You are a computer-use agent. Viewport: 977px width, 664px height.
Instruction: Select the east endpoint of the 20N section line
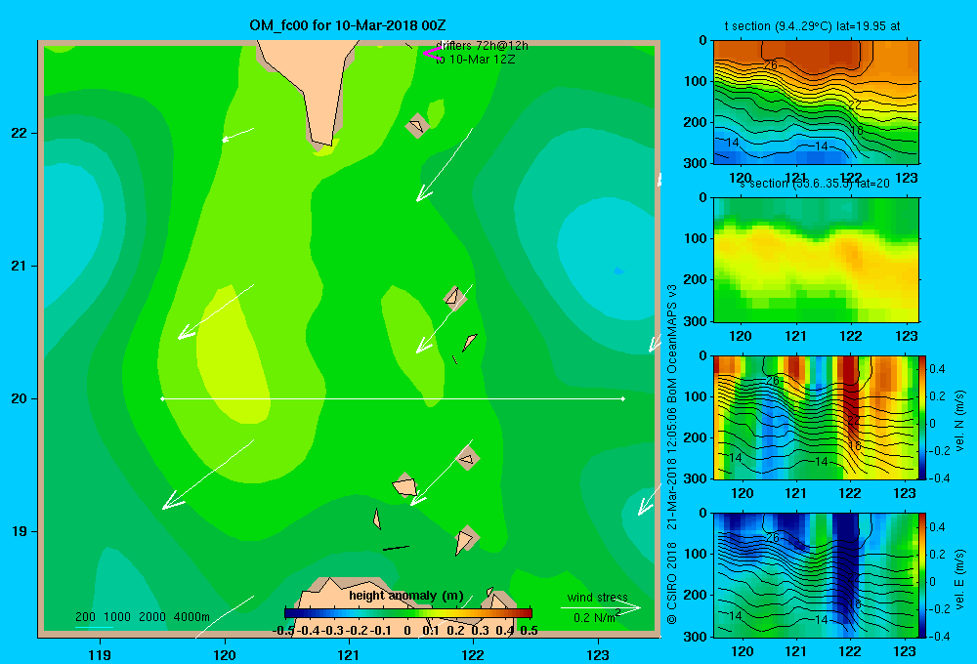point(623,398)
